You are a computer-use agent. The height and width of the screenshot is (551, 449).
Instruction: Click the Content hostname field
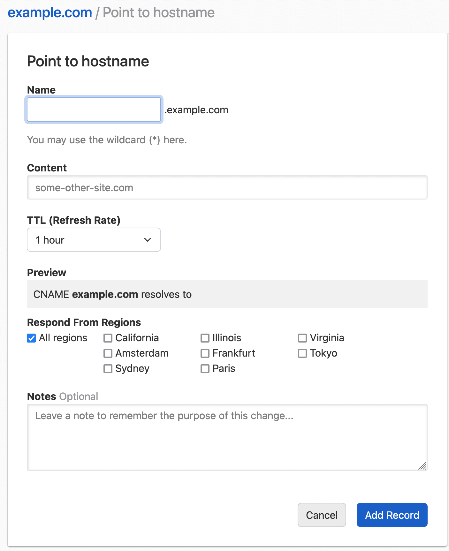[227, 187]
